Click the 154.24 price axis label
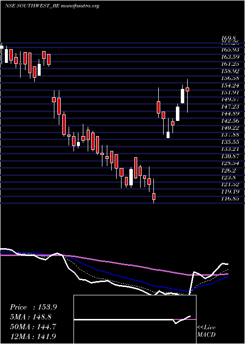The width and height of the screenshot is (245, 344). (230, 86)
